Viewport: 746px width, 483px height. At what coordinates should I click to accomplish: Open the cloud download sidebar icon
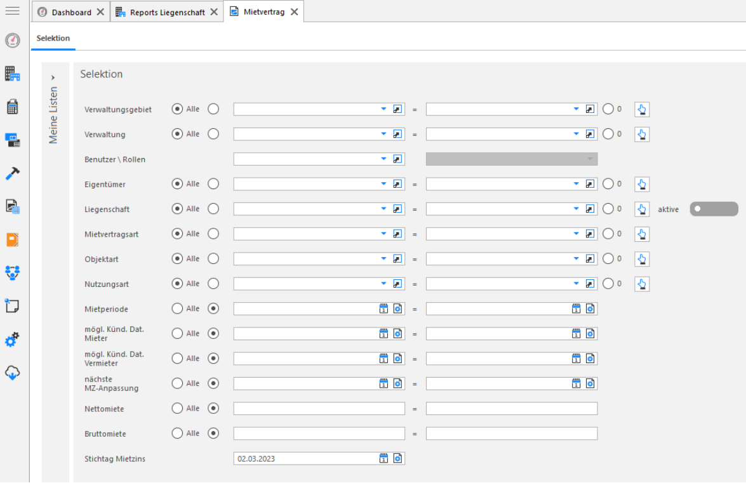12,373
